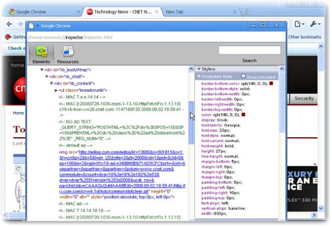This screenshot has width=332, height=227.
Task: Open the wrench tools menu in main Chrome
Action: click(x=315, y=24)
